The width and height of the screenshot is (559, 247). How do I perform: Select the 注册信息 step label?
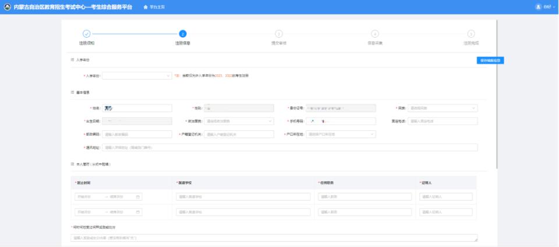pyautogui.click(x=182, y=43)
